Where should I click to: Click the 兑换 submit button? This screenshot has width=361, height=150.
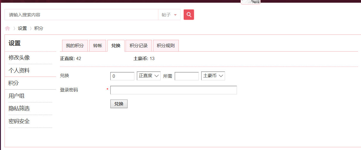point(119,104)
